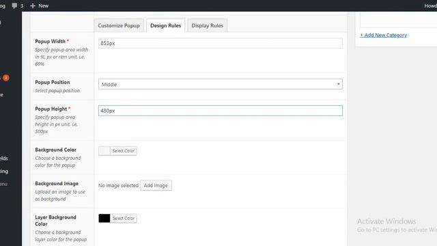Image resolution: width=437 pixels, height=246 pixels.
Task: Click the Popup Position label
Action: 53,82
